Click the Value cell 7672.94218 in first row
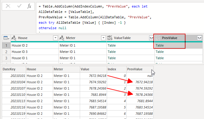The height and width of the screenshot is (119, 204). tap(93, 76)
